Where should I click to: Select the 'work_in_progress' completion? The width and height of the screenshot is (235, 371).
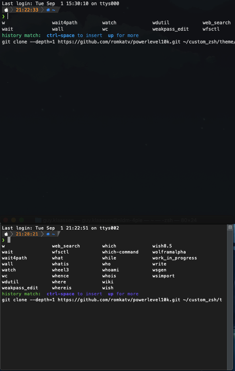coord(174,258)
